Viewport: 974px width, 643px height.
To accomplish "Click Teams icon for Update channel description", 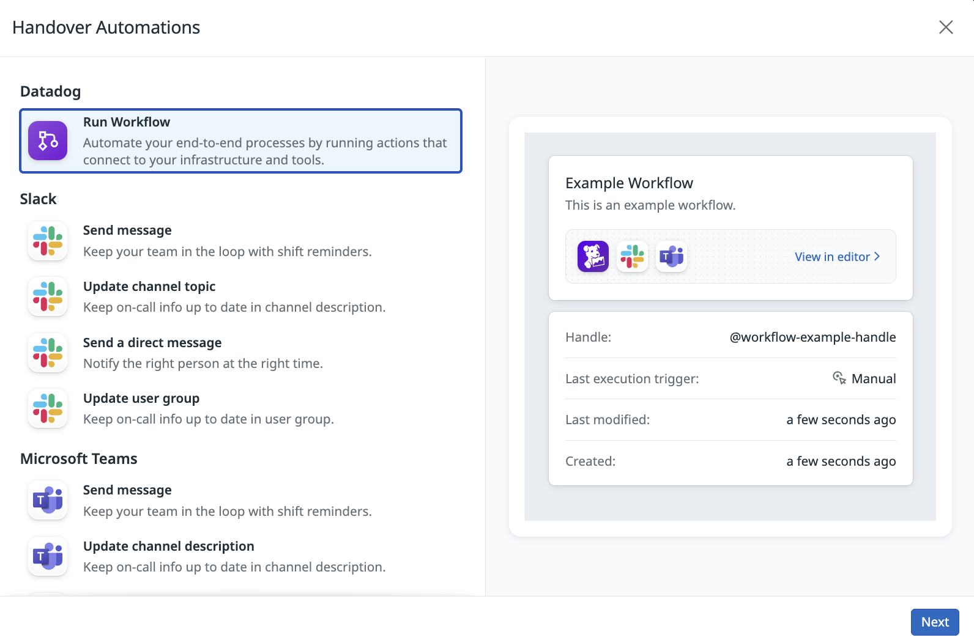I will coord(48,556).
